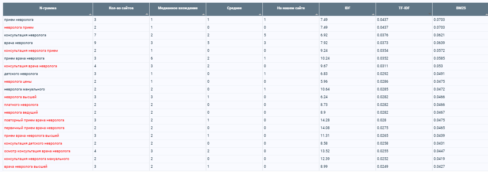
Task: Select 'консультация невролога прием' n-gram
Action: tap(31, 51)
